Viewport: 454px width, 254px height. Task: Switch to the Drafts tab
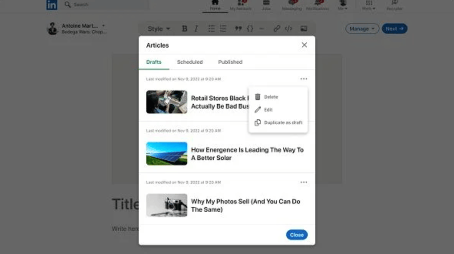click(x=154, y=62)
